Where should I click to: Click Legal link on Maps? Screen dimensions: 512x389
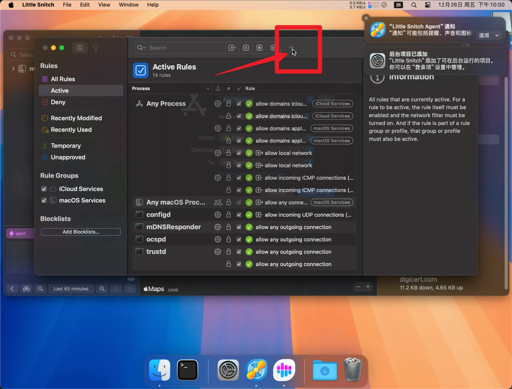coord(173,289)
